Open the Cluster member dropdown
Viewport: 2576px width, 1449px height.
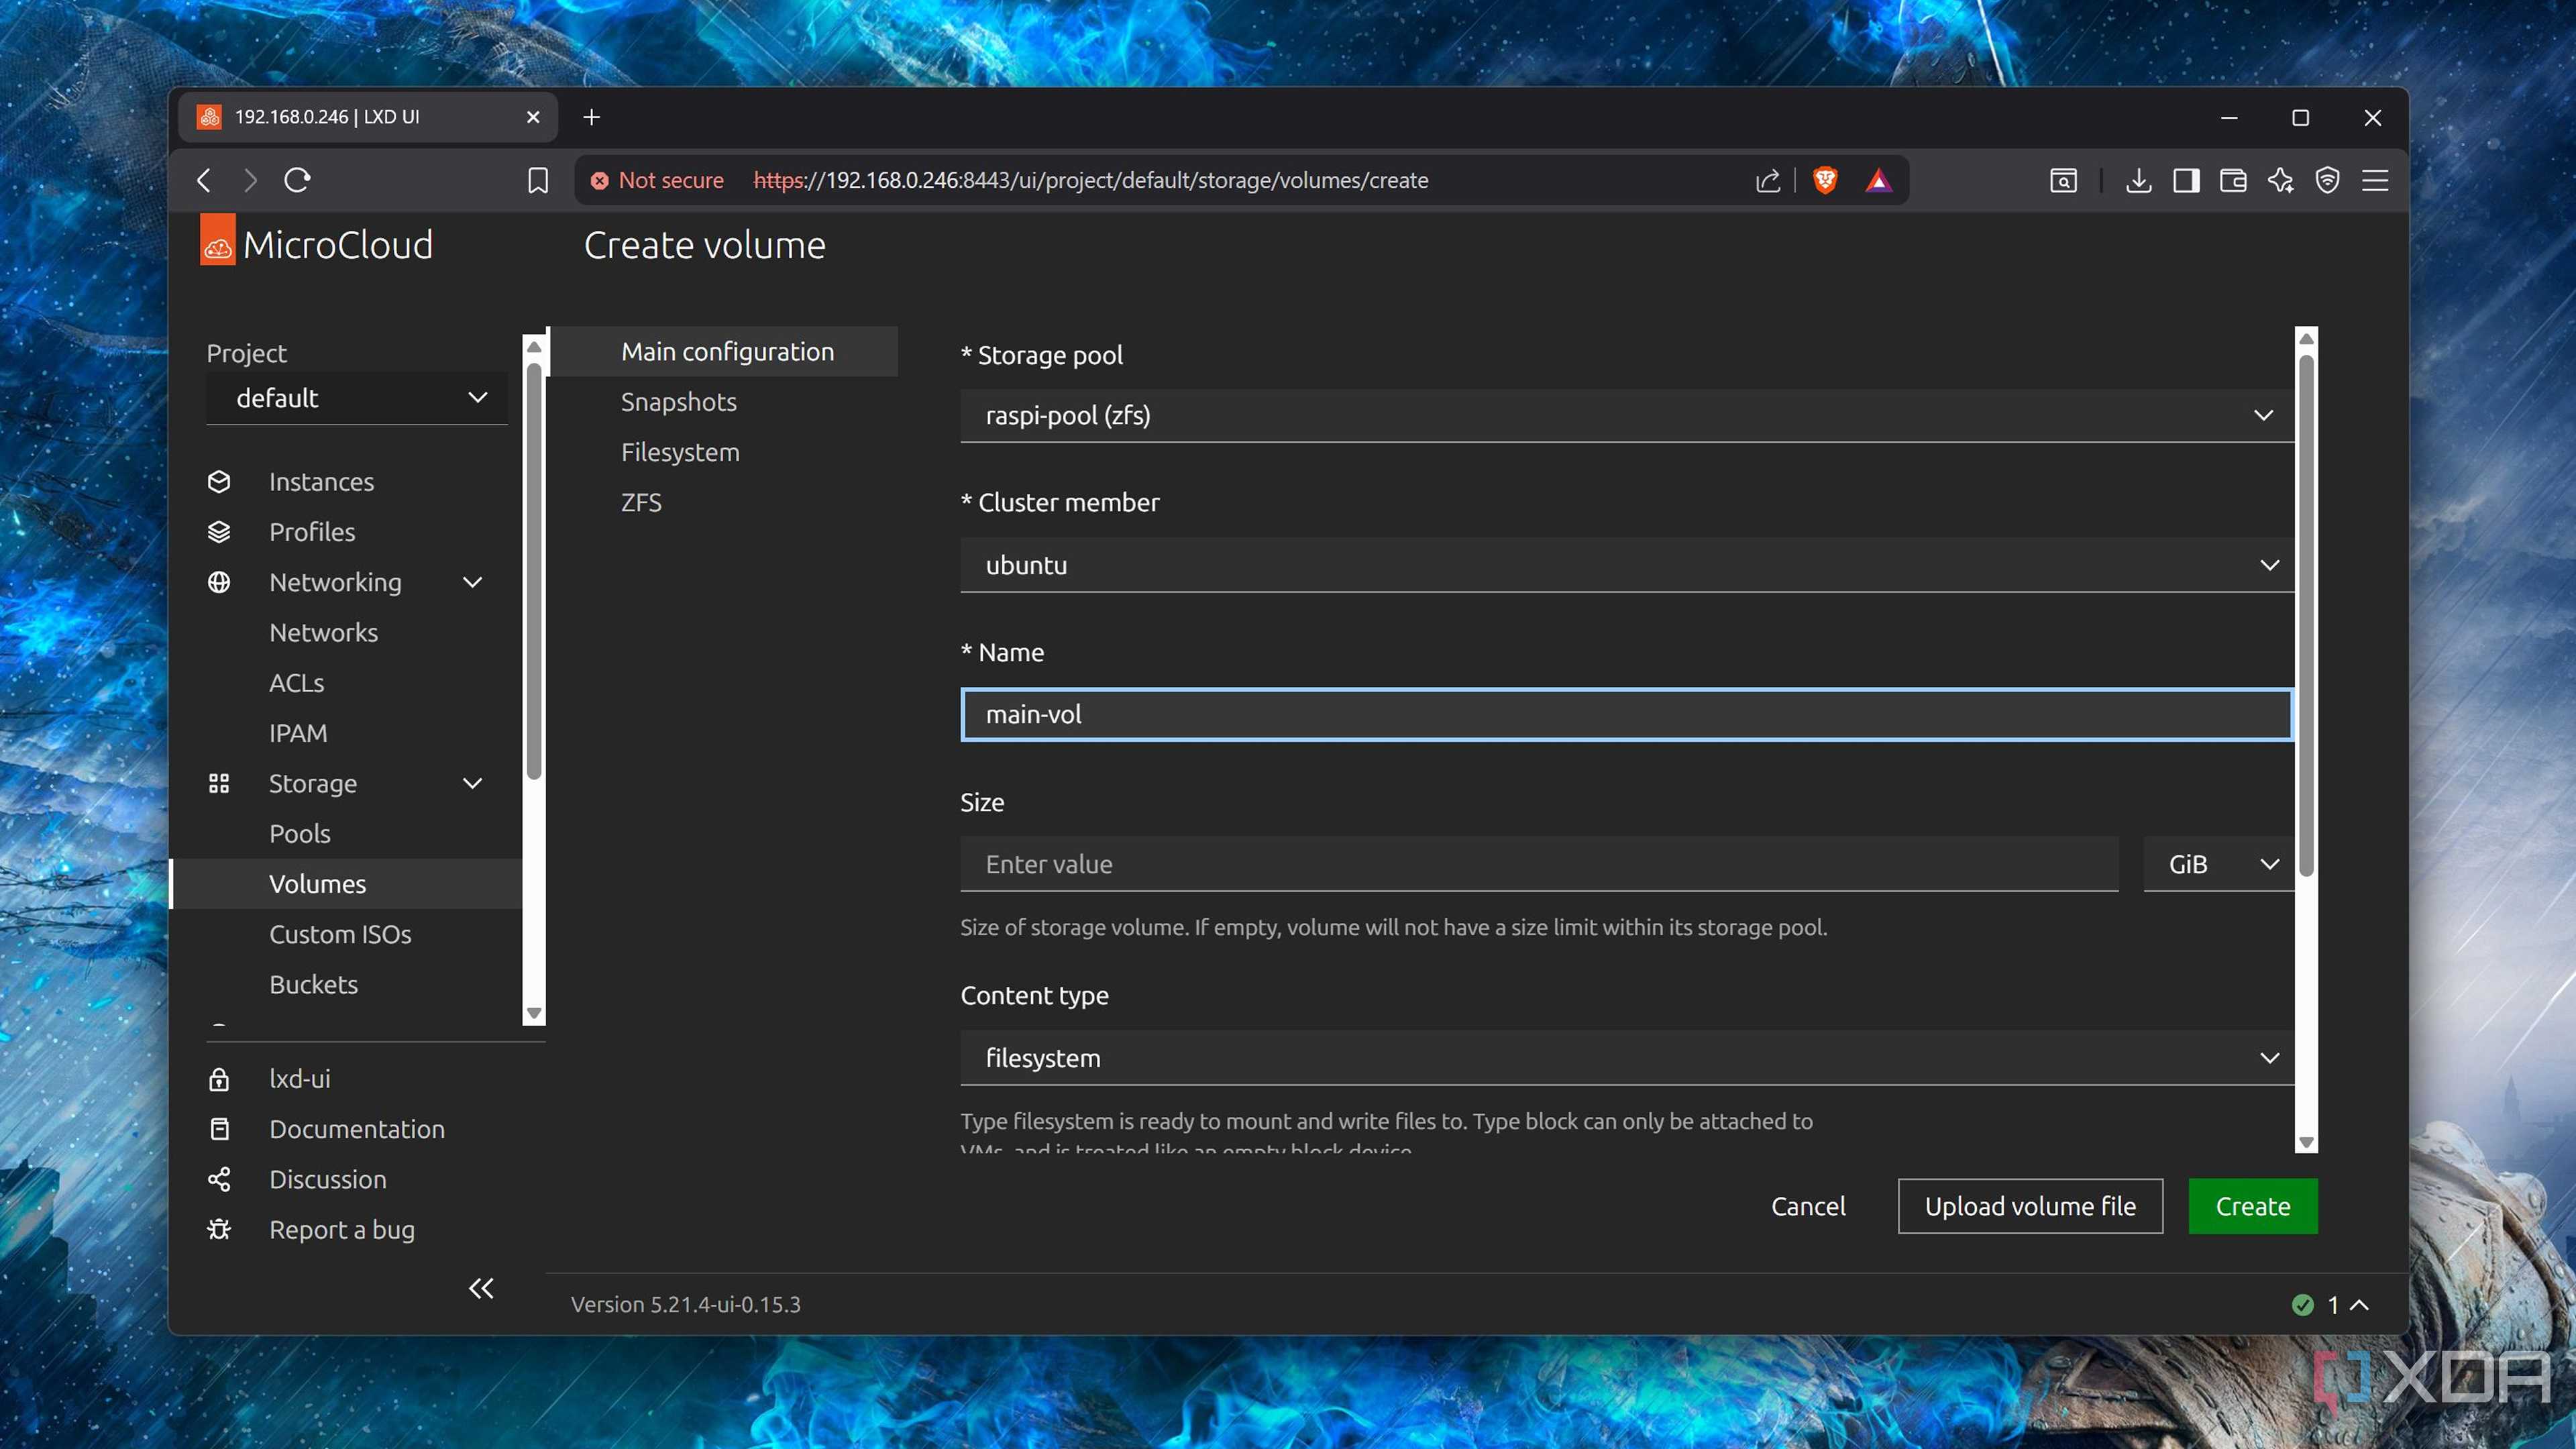pyautogui.click(x=1627, y=565)
